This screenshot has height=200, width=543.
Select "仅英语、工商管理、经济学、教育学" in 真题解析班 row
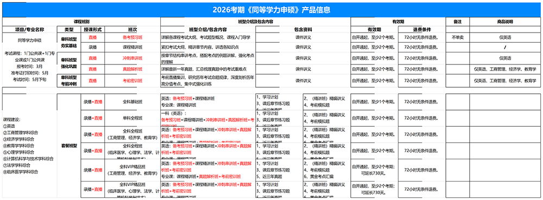(x=505, y=69)
